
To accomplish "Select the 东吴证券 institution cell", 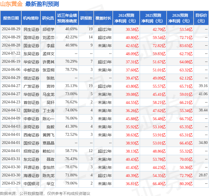I will pos(31,54).
